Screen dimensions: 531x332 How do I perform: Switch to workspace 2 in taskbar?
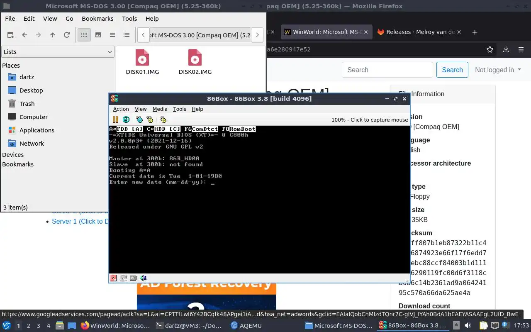(x=28, y=326)
